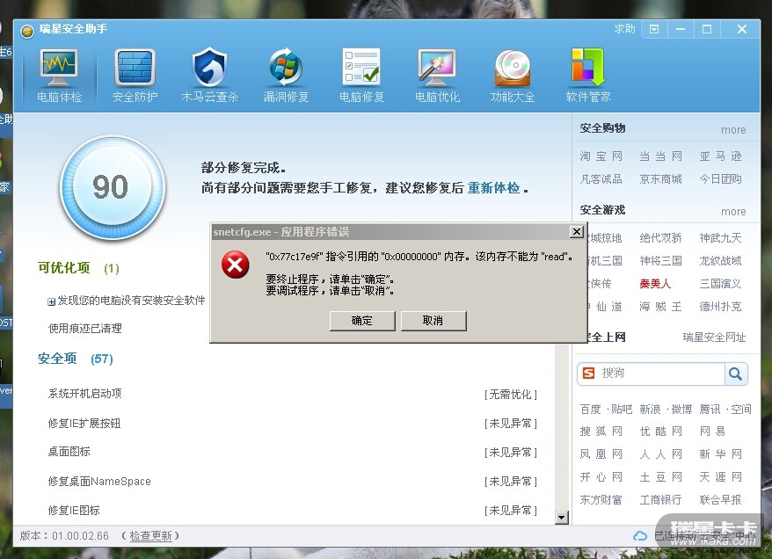Open the 新浪 link
Screen dimensions: 772x559
650,410
